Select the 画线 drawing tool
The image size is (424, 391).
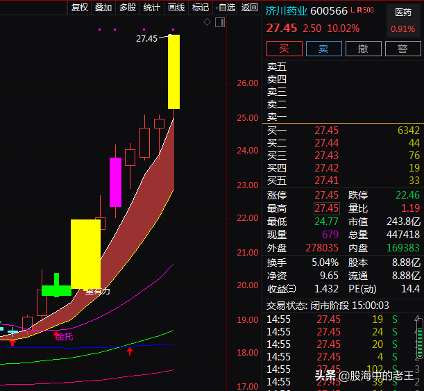click(x=176, y=8)
